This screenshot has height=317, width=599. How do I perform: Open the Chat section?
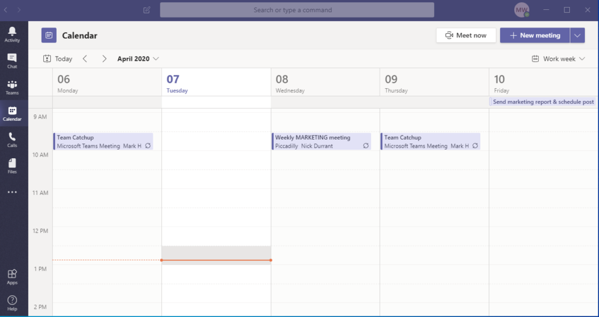[12, 61]
